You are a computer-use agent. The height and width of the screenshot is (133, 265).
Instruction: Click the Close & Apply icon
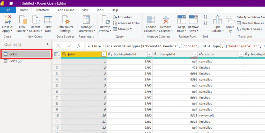click(7, 20)
